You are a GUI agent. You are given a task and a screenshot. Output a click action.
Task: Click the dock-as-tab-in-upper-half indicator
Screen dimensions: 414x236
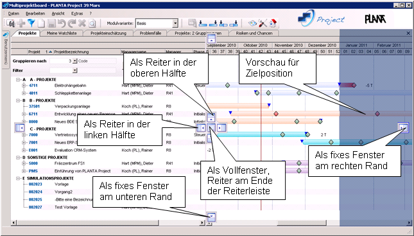pyautogui.click(x=211, y=118)
